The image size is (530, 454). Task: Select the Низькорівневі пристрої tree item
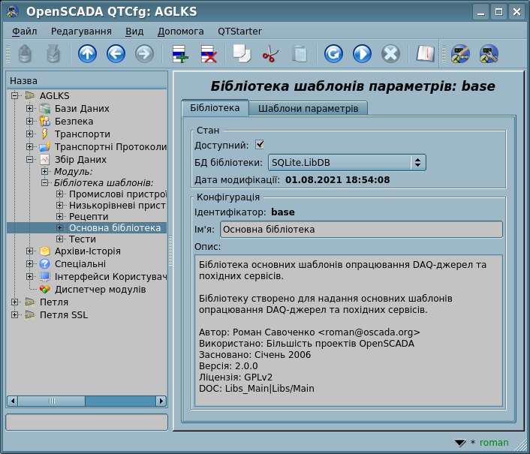pyautogui.click(x=117, y=206)
